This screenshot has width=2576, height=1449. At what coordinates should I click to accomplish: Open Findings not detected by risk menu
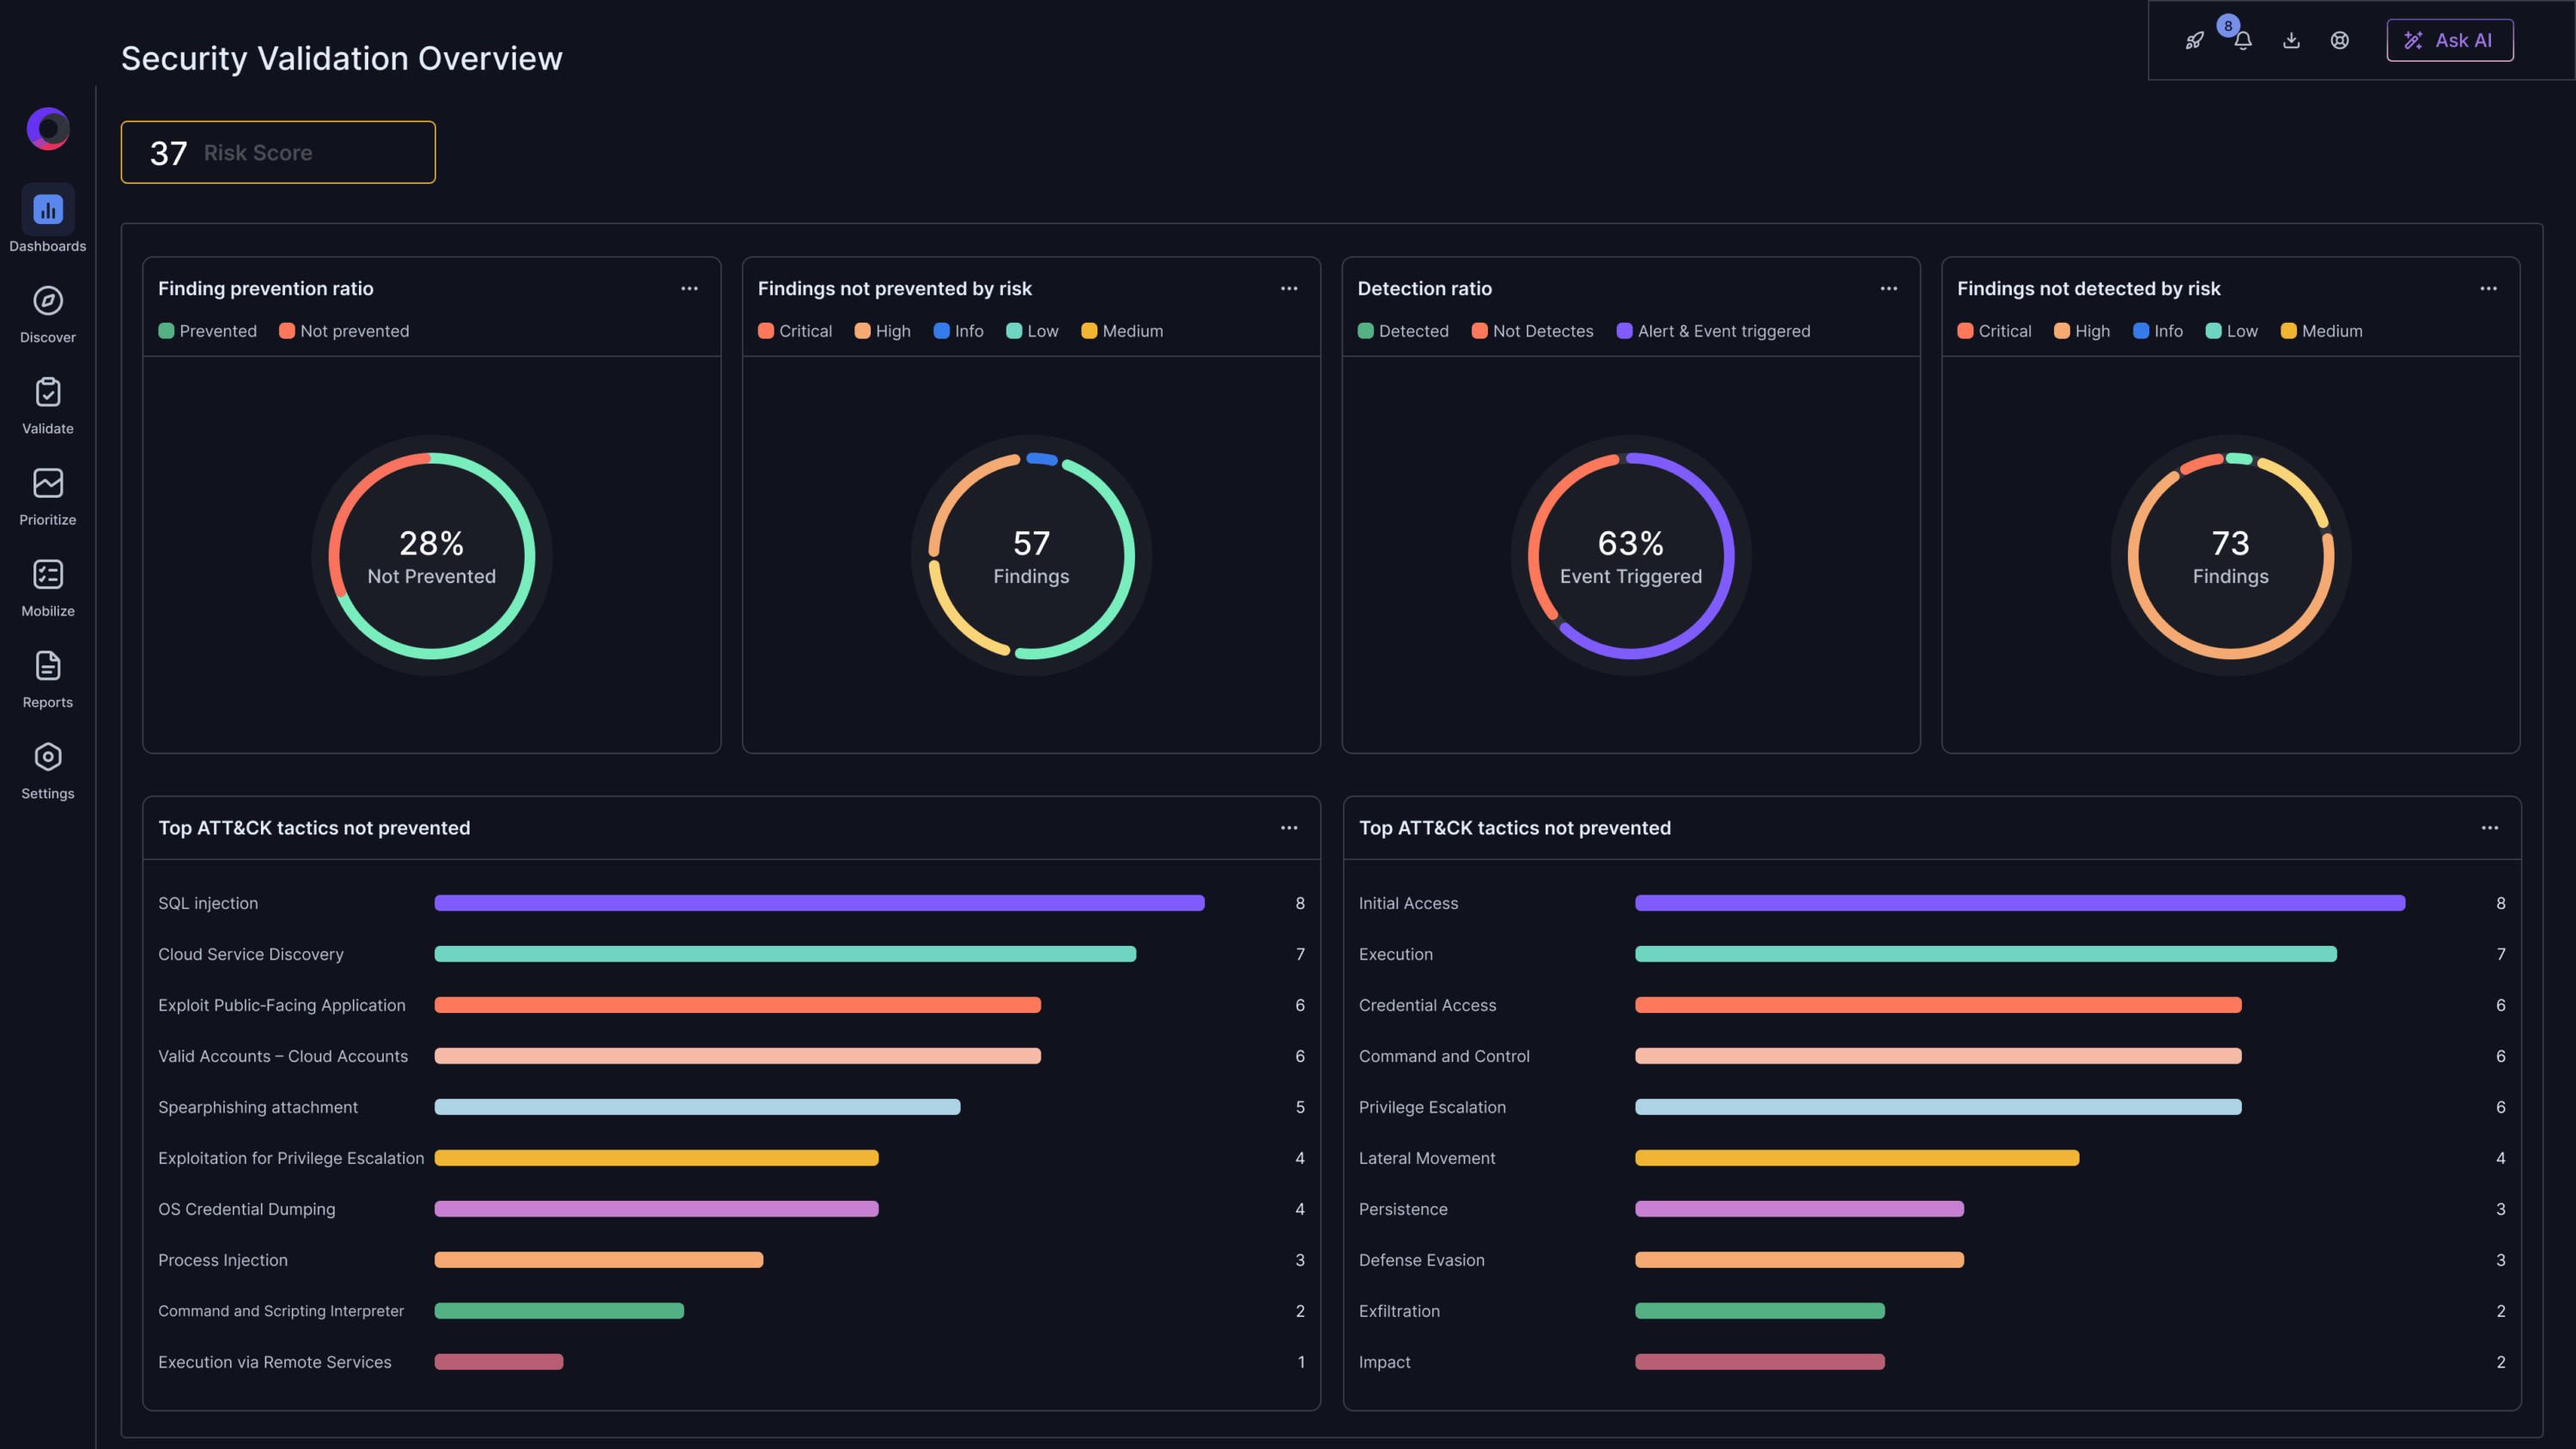click(x=2488, y=289)
